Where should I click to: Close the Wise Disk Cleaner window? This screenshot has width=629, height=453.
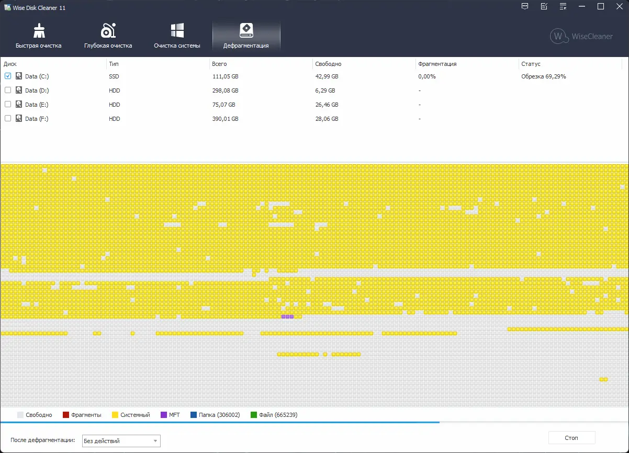point(619,7)
